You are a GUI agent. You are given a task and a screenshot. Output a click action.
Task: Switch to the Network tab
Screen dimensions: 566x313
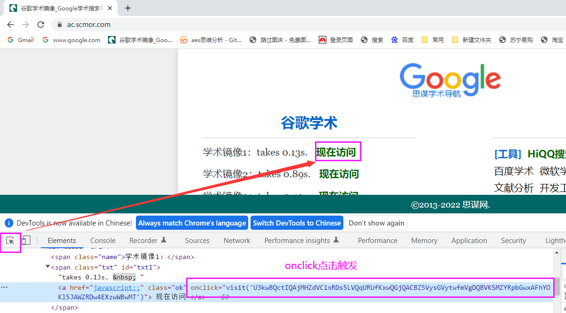point(237,241)
